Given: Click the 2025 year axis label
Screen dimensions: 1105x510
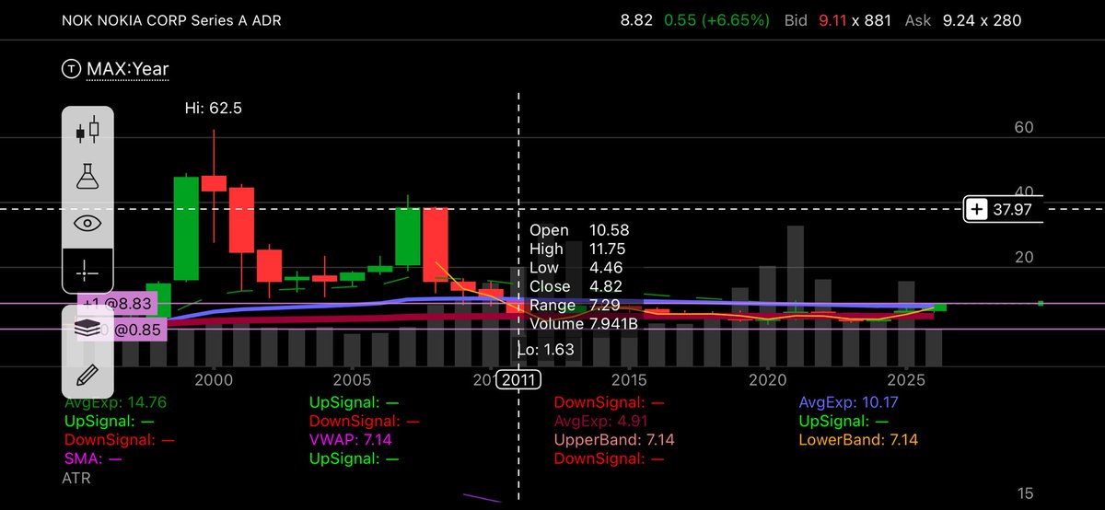Looking at the screenshot, I should click(x=907, y=379).
